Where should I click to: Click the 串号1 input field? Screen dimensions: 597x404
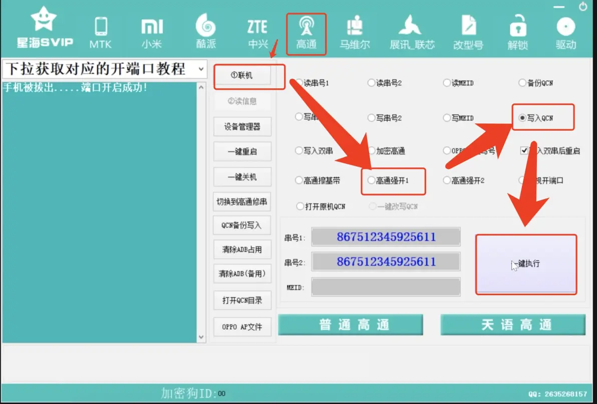pos(386,237)
